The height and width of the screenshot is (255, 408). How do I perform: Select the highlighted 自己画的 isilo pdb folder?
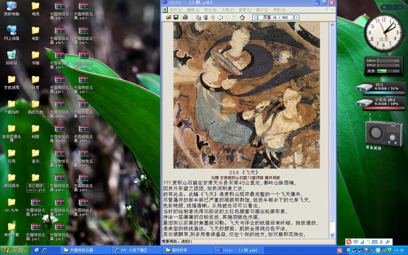[x=36, y=183]
